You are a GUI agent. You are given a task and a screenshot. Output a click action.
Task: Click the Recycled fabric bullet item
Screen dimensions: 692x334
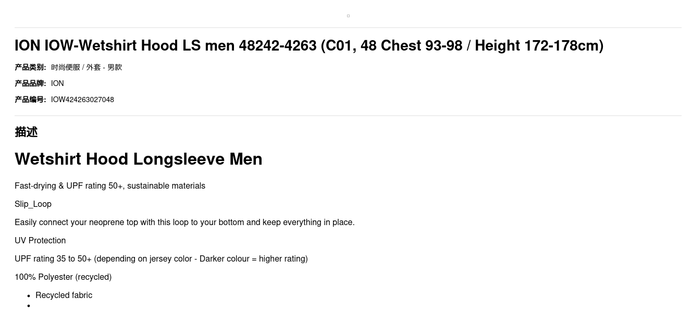click(x=64, y=295)
